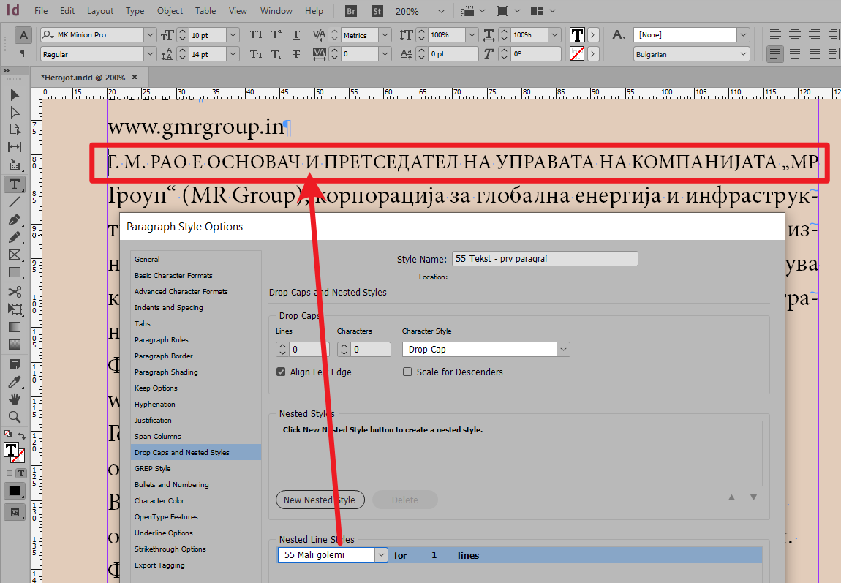Switch to Character Formatting Controls

coord(23,35)
